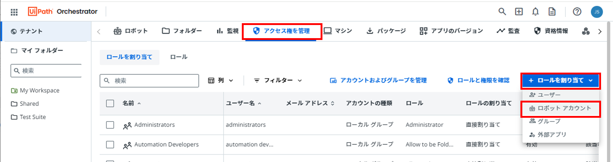
Task: Click the search magnifier in header
Action: pyautogui.click(x=502, y=12)
